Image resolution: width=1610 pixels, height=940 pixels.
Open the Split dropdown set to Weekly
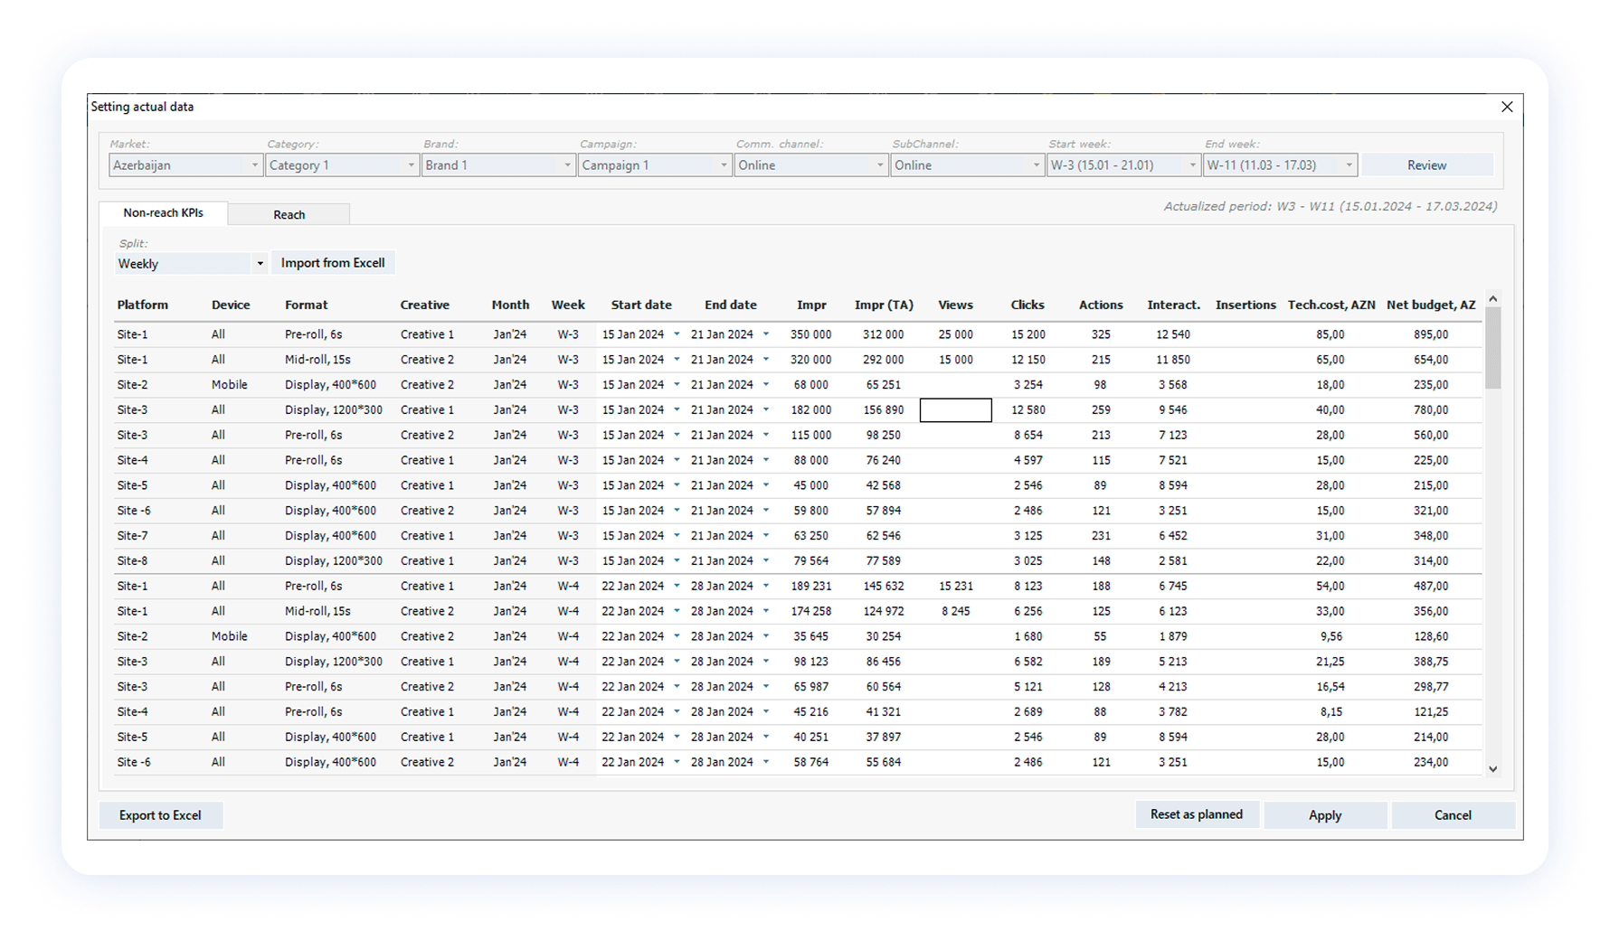(191, 264)
